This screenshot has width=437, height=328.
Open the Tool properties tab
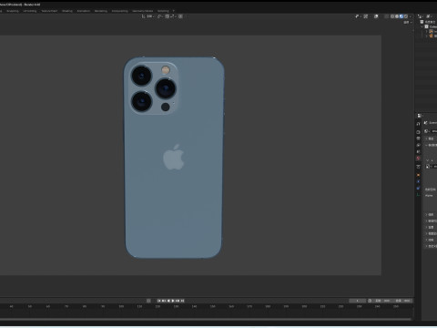(418, 124)
